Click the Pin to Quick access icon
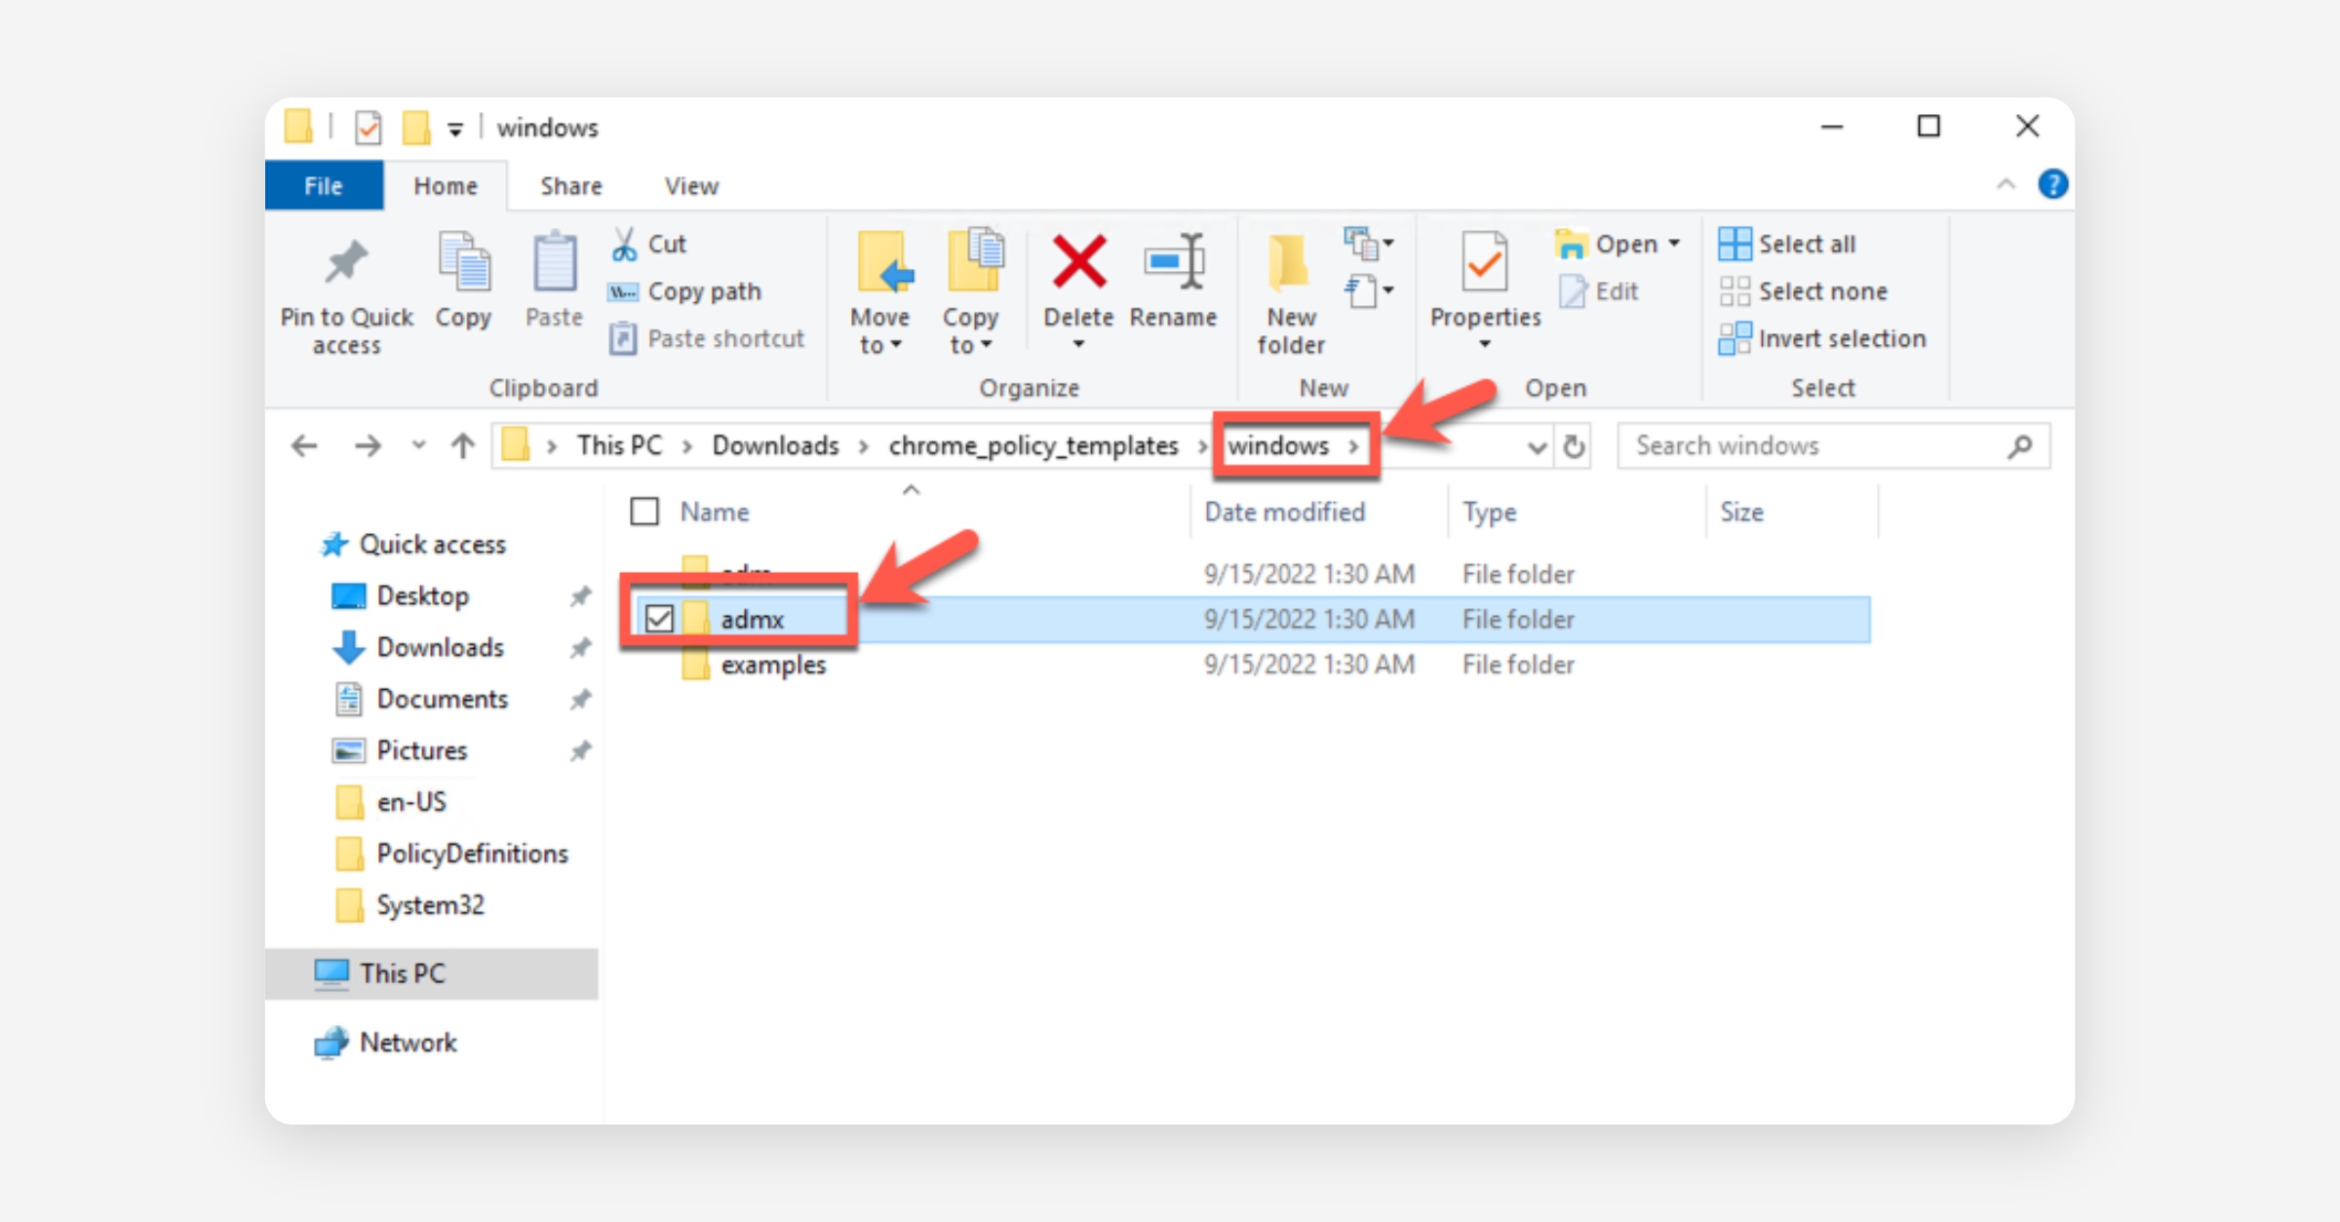This screenshot has width=2340, height=1222. 346,263
